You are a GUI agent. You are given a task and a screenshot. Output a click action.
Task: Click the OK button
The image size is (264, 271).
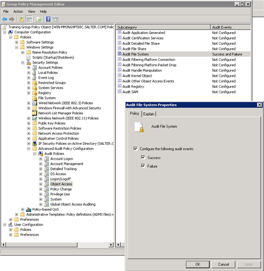(x=197, y=264)
